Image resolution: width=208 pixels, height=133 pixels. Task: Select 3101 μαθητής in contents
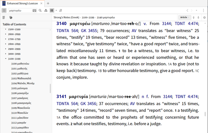point(19,68)
